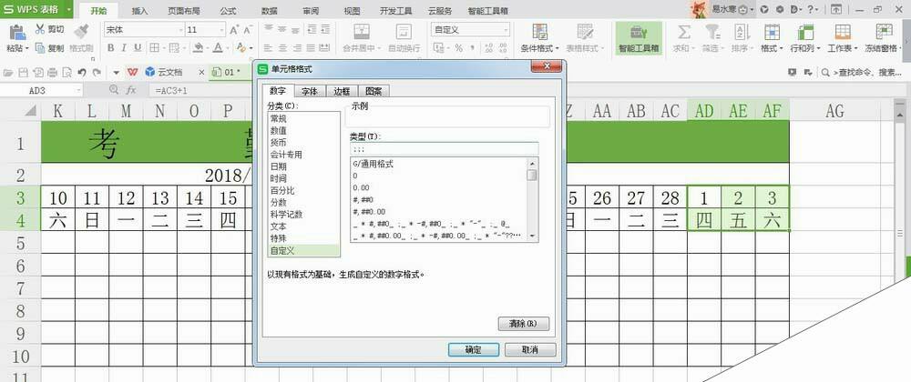
Task: Click the Filter (筛选) funnel icon
Action: point(713,32)
